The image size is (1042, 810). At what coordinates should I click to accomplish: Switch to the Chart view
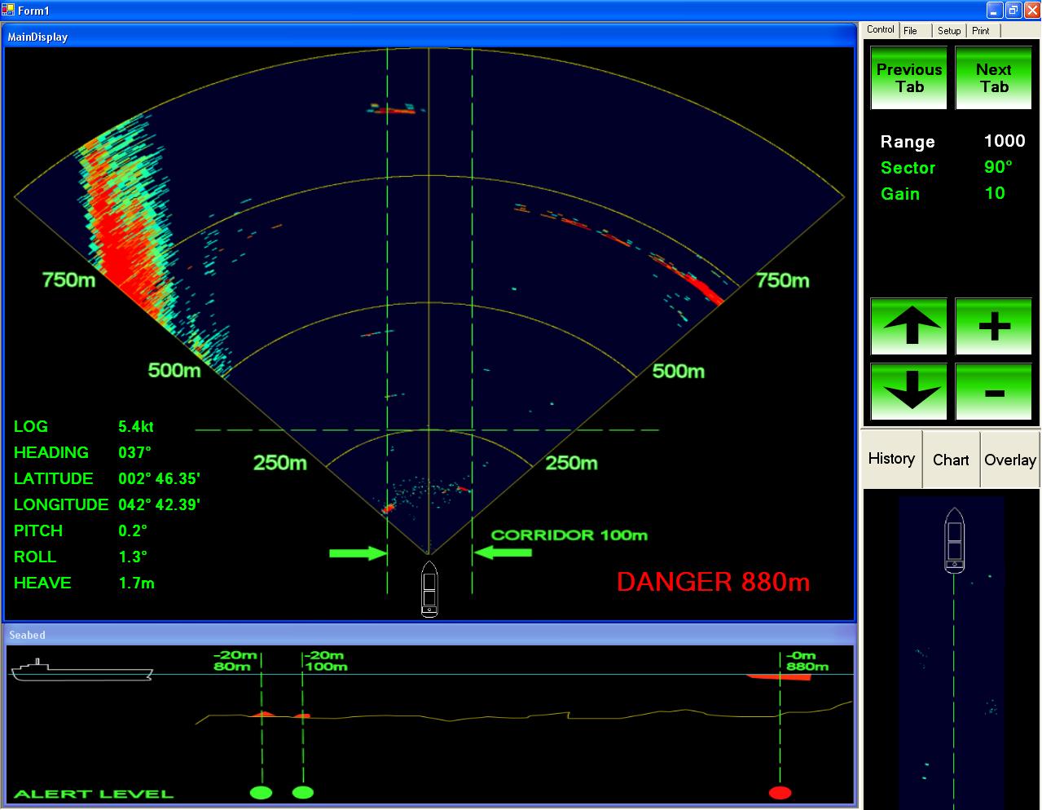pyautogui.click(x=951, y=460)
